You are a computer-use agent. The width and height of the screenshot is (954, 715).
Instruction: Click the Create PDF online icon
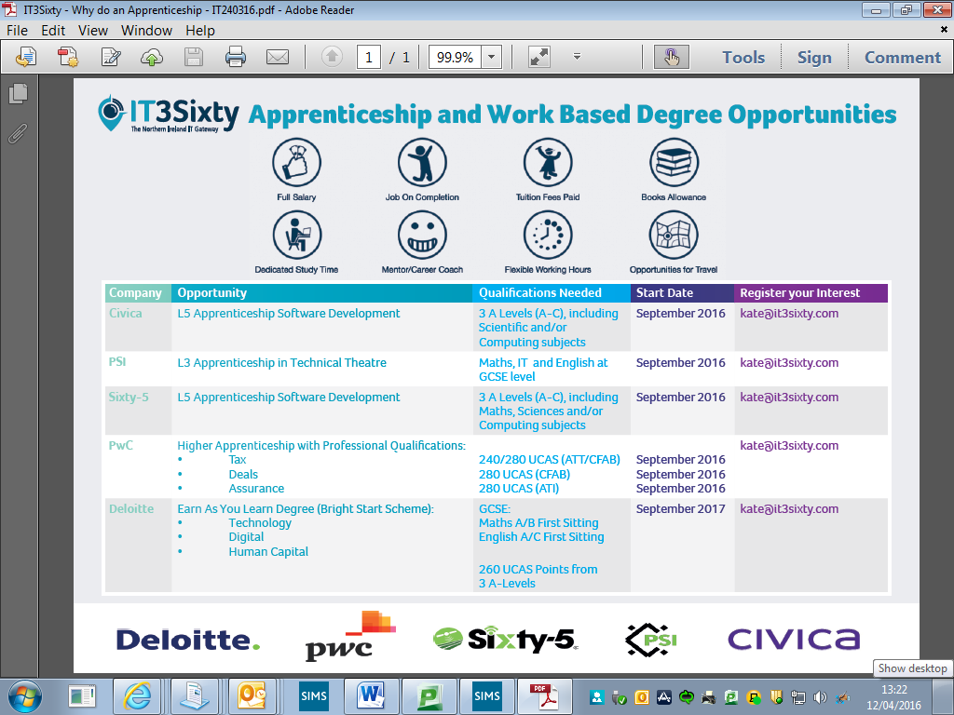click(68, 58)
